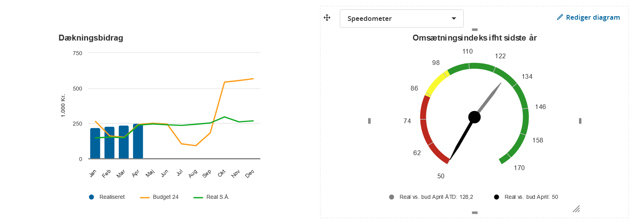Click the left side resize handle

pos(369,121)
